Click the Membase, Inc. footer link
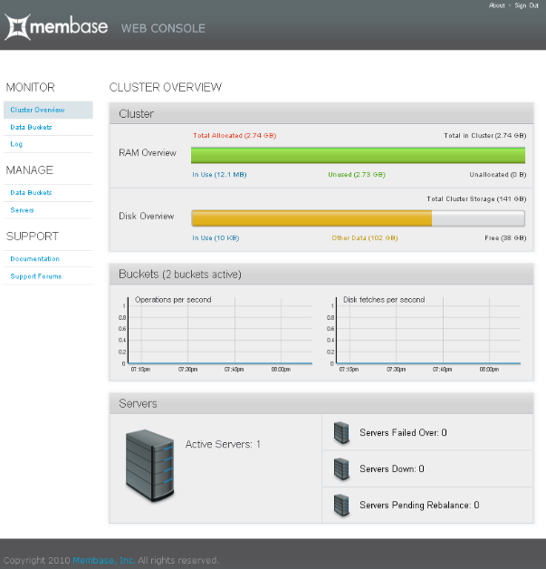 pyautogui.click(x=104, y=560)
